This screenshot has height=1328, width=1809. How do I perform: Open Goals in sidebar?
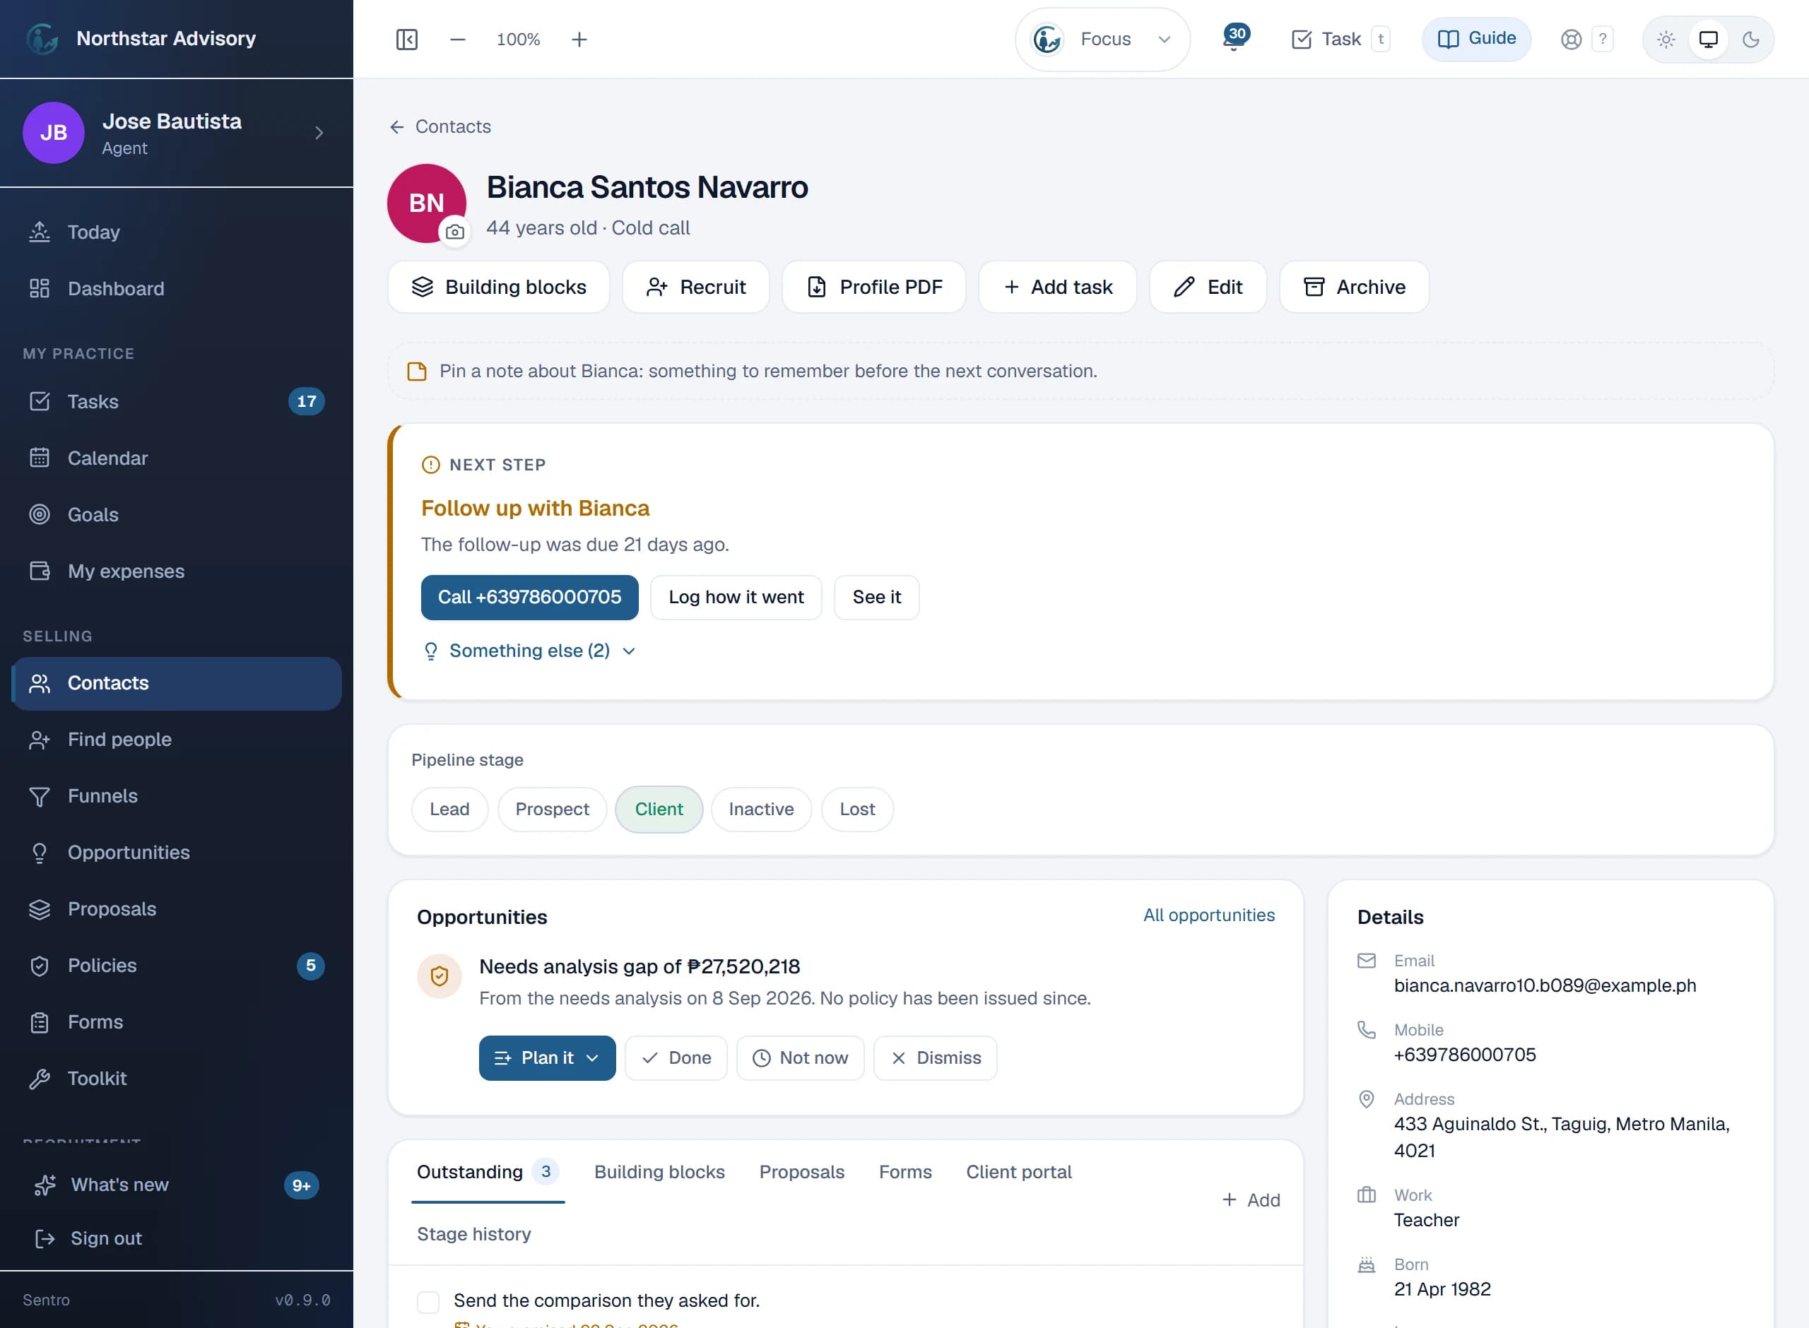click(177, 514)
